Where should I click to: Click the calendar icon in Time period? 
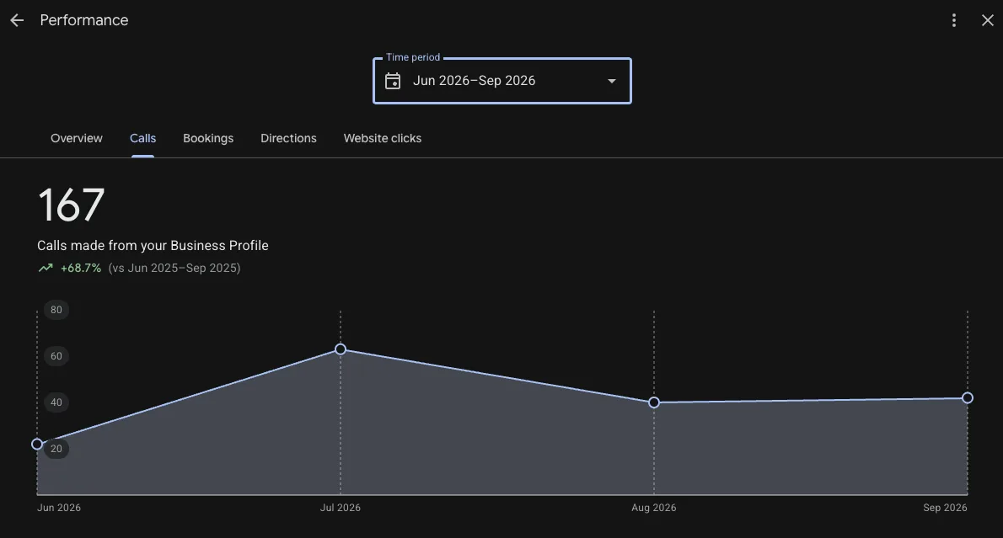(x=393, y=81)
